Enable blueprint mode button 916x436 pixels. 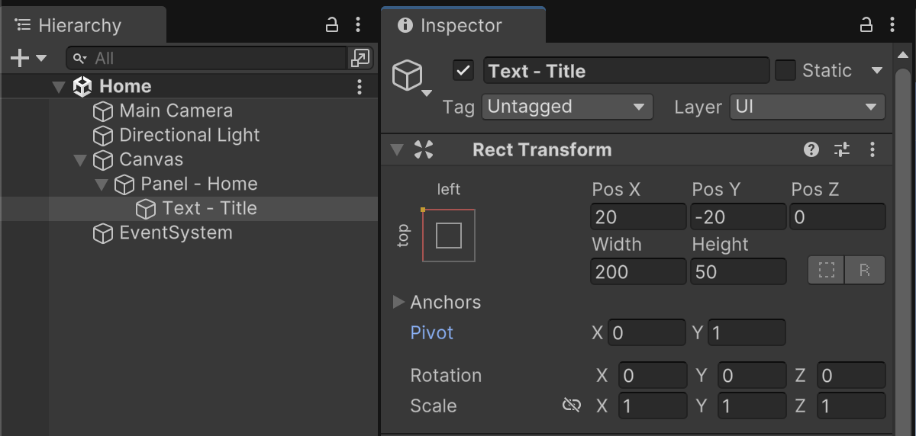827,270
